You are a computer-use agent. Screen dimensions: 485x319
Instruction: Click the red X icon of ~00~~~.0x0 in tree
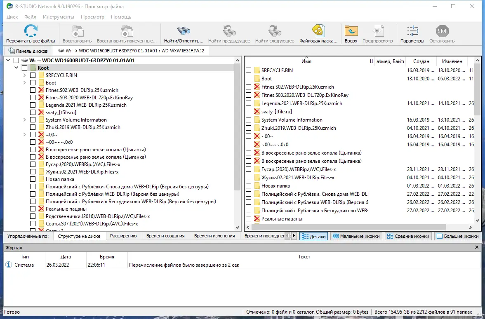pyautogui.click(x=41, y=142)
